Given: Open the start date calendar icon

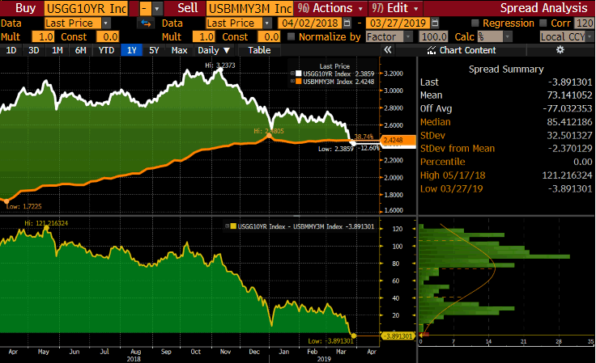Looking at the screenshot, I should tap(347, 23).
